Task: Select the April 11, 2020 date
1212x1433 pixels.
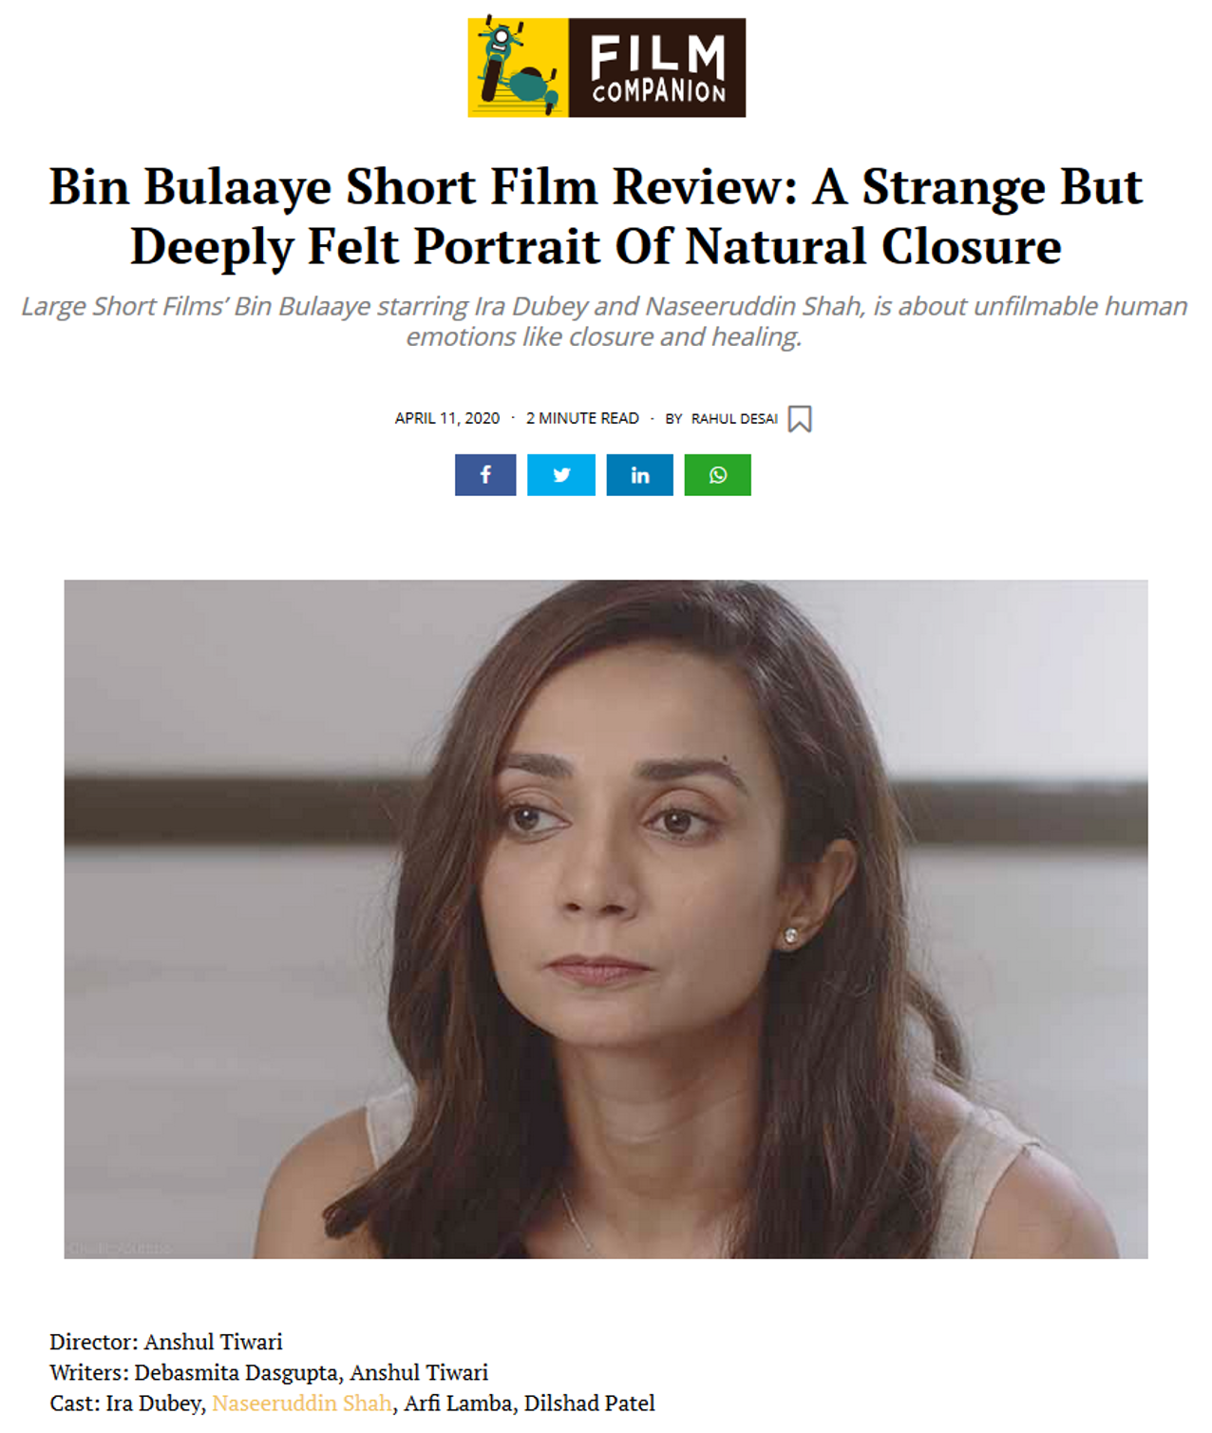Action: (447, 419)
